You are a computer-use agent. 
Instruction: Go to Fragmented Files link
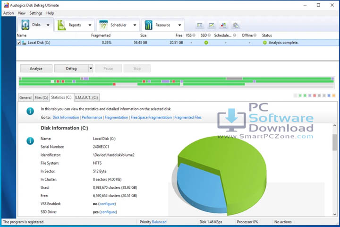[x=188, y=117]
